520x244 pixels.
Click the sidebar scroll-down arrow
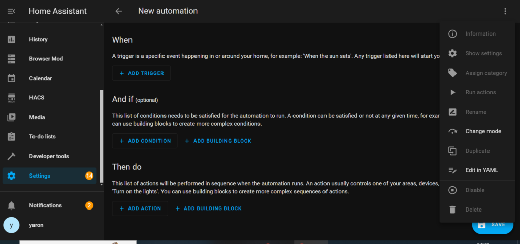click(102, 185)
